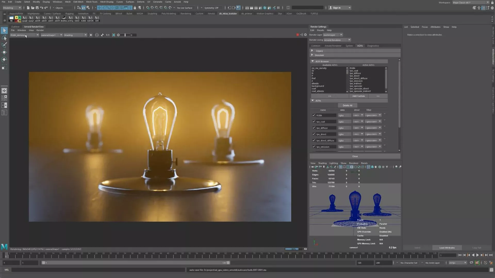Select the arrow Select tool
The height and width of the screenshot is (278, 495).
pos(4,30)
